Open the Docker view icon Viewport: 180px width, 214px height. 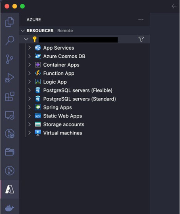click(10, 208)
